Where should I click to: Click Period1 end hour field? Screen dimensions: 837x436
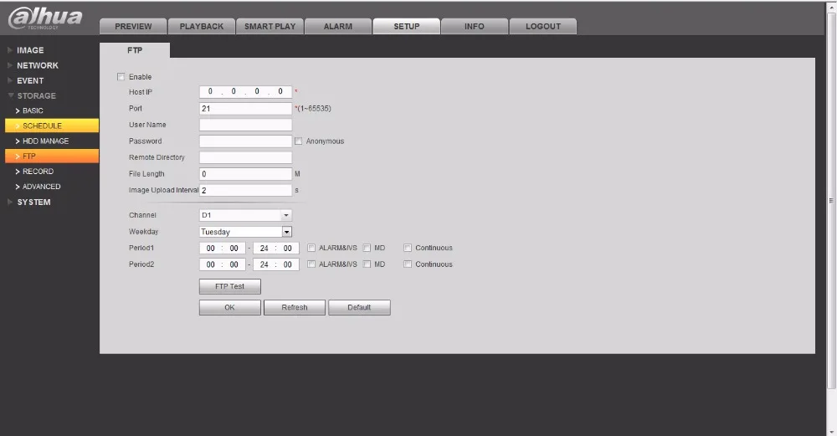pos(264,249)
